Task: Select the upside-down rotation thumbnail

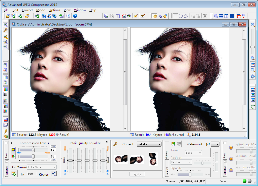Action: pos(153,159)
